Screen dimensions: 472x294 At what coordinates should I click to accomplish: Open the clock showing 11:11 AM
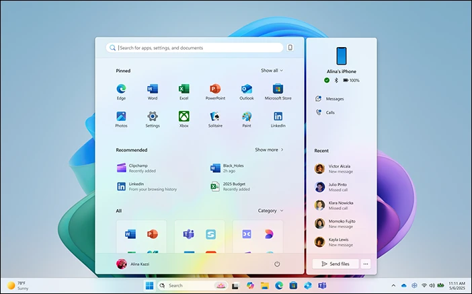(457, 285)
